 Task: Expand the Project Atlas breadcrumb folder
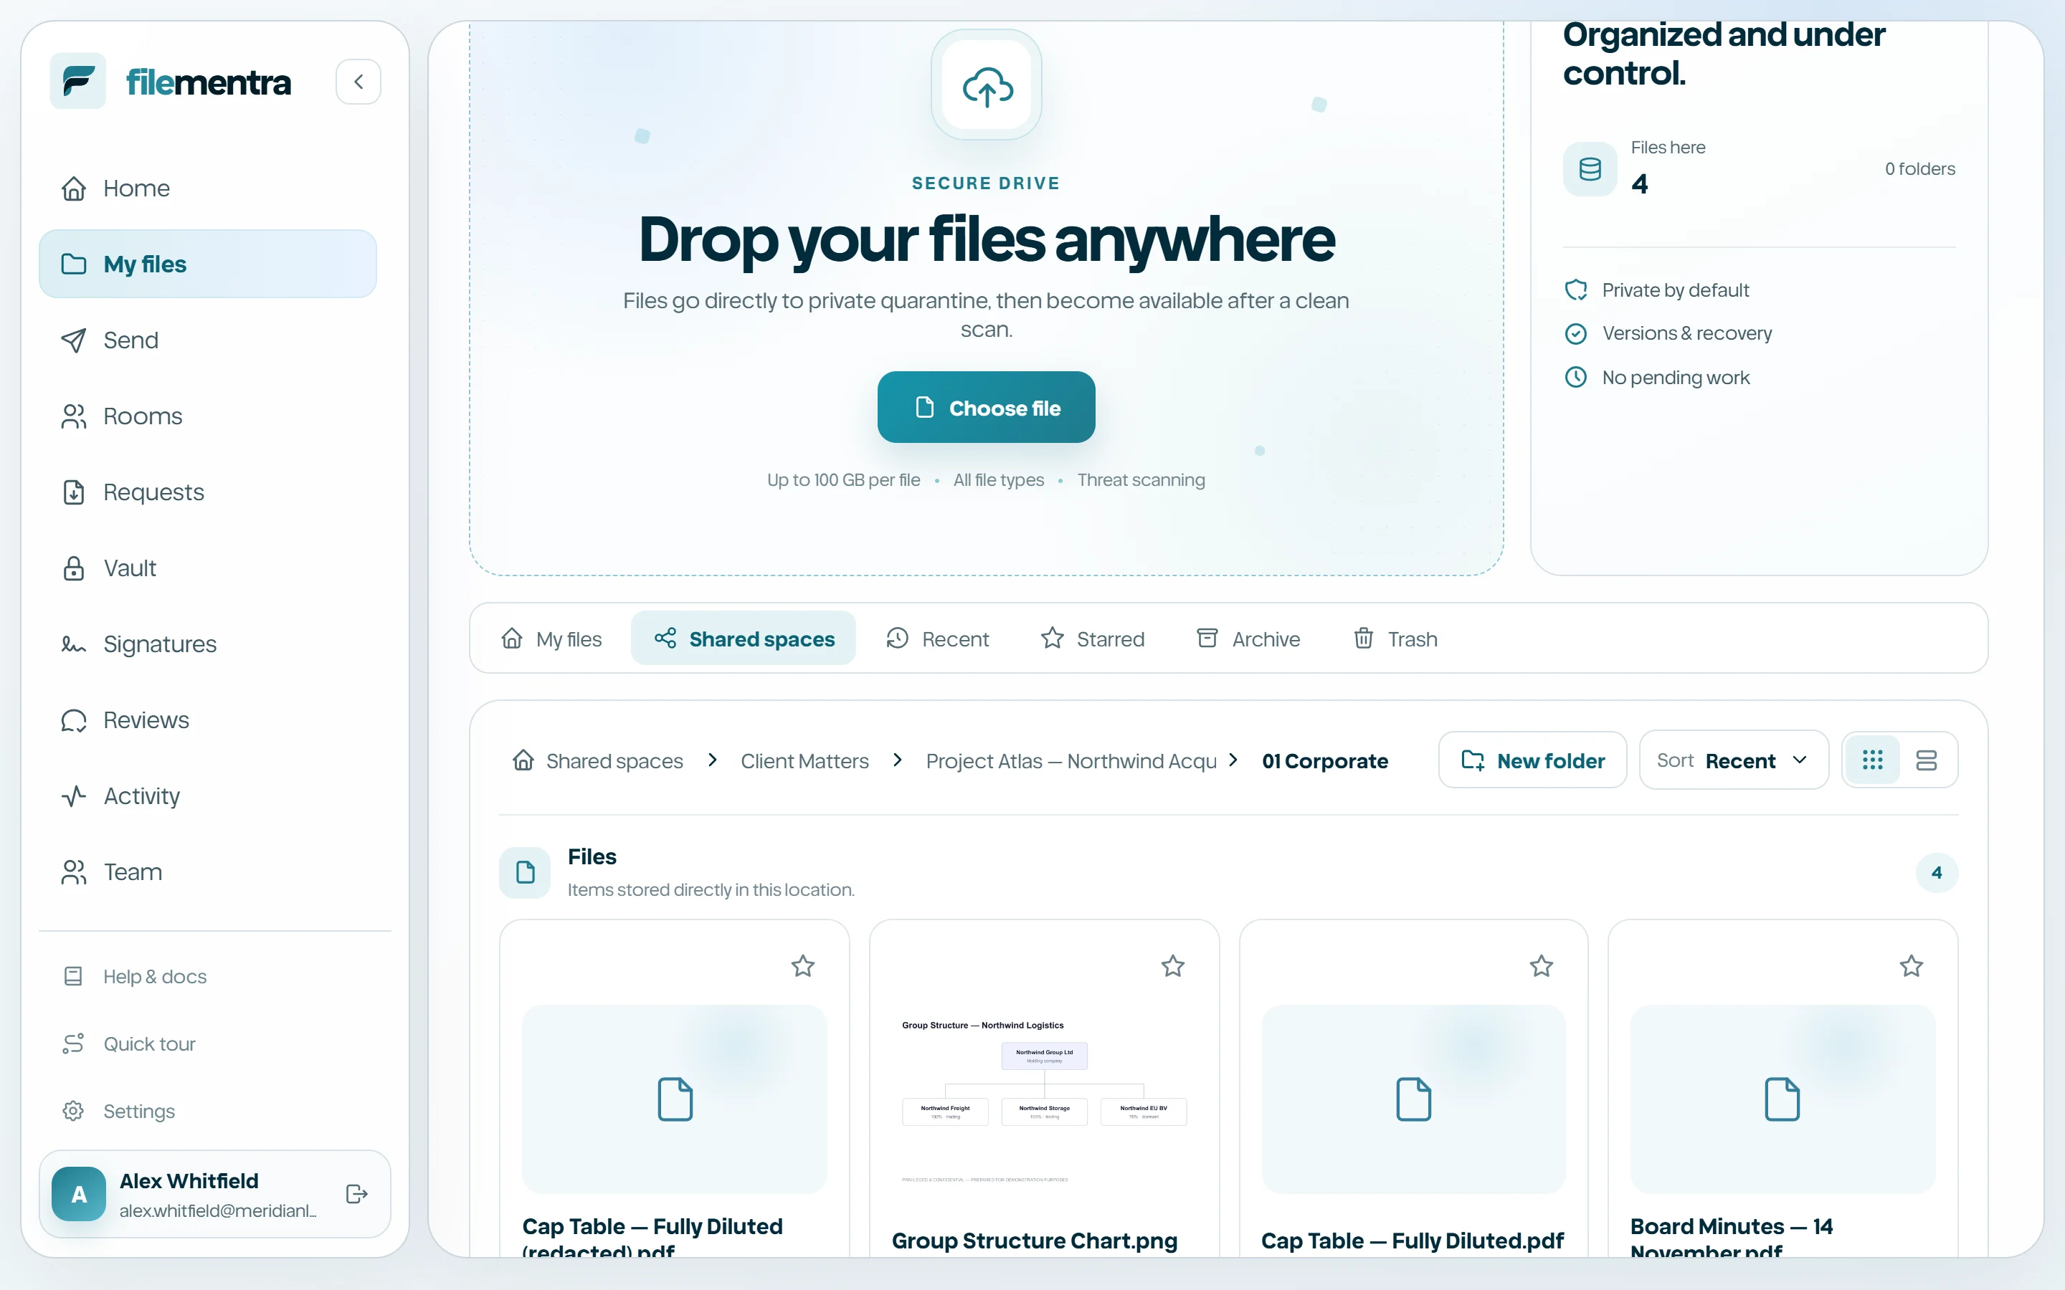[1071, 761]
